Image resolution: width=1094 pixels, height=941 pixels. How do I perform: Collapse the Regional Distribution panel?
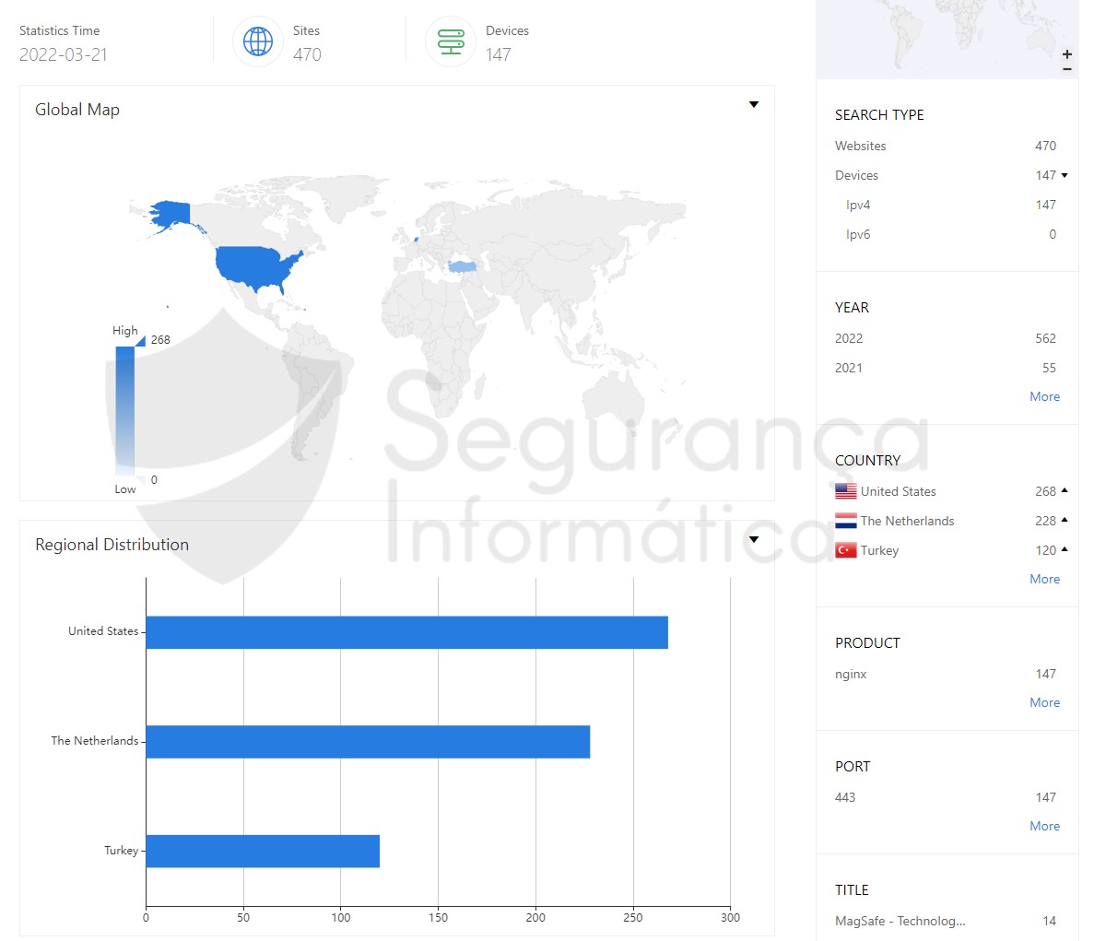click(754, 540)
